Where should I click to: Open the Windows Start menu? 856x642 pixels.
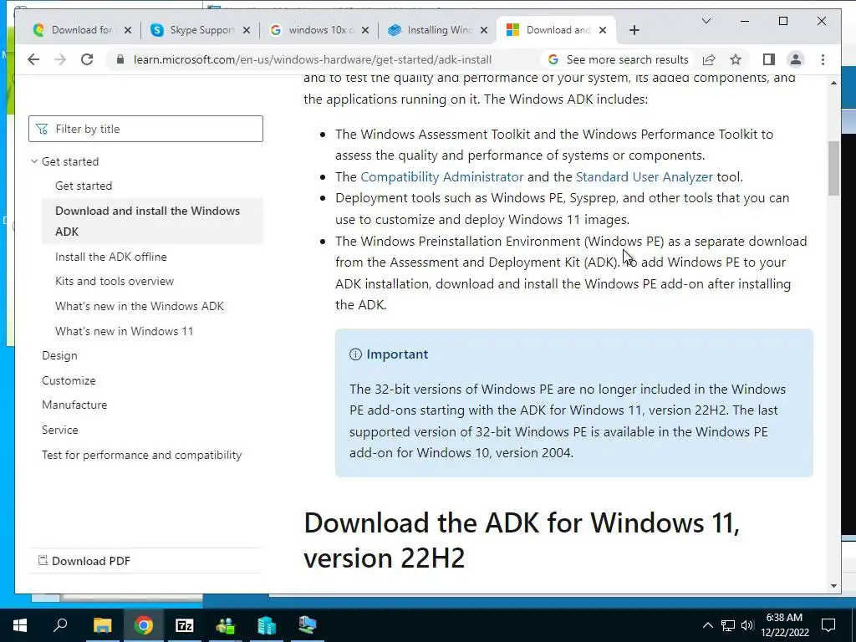click(x=20, y=625)
